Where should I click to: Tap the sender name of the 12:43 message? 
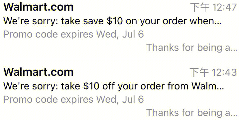[39, 72]
